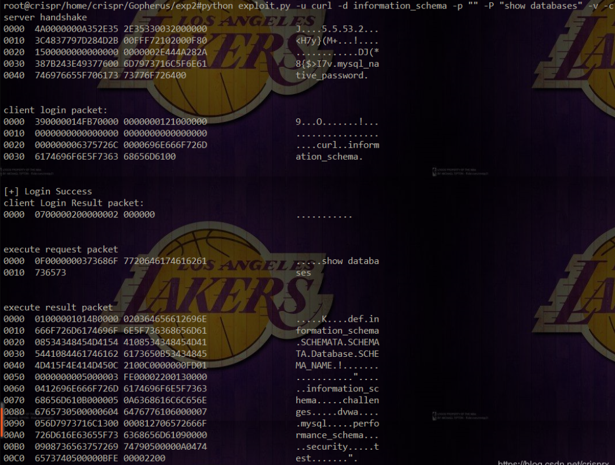Screen dimensions: 615x465
Task: Click ASCII text 'ges.....dvwa....'
Action: point(338,412)
